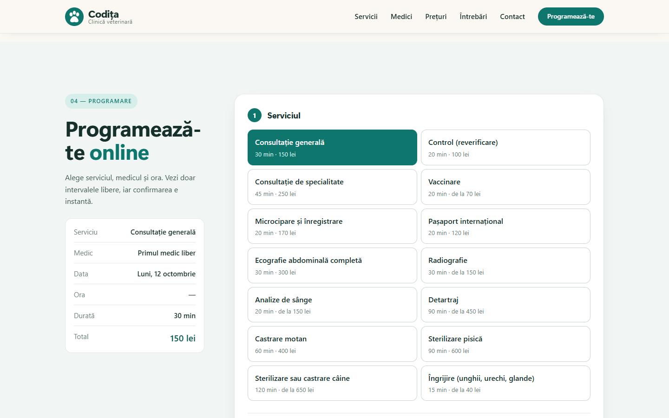Click the 30 min duration value
Screen dimensions: 669x418
click(x=184, y=316)
